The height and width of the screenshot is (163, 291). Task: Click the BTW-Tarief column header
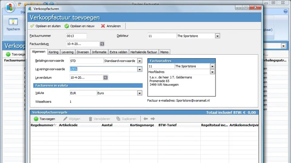pos(179,125)
